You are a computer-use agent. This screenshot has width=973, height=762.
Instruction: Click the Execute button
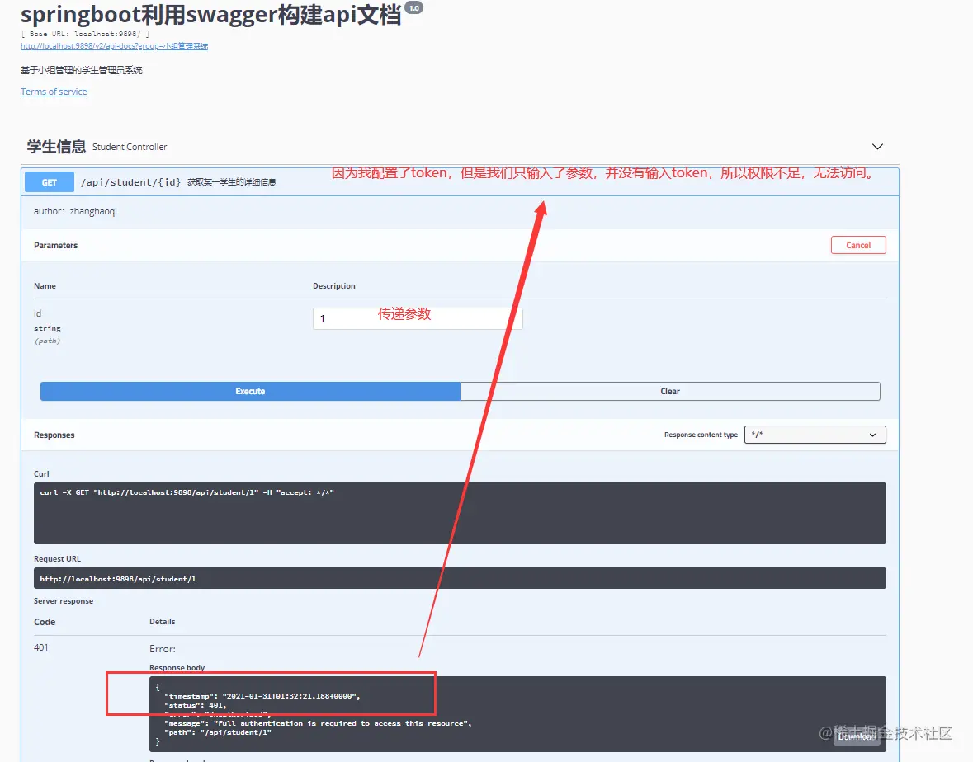pyautogui.click(x=251, y=391)
